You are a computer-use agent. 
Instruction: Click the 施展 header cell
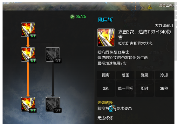(x=145, y=75)
